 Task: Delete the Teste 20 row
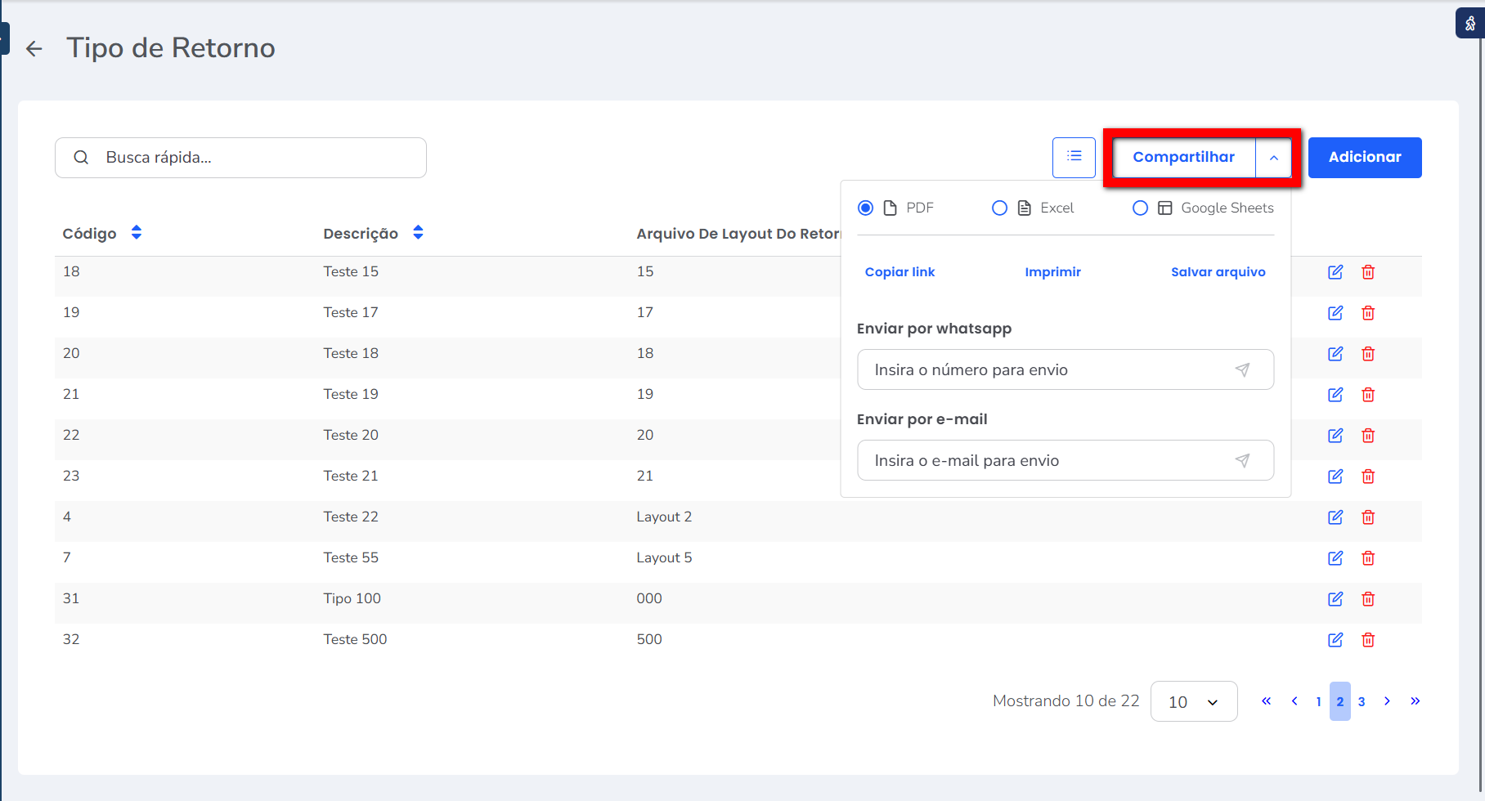pos(1368,436)
